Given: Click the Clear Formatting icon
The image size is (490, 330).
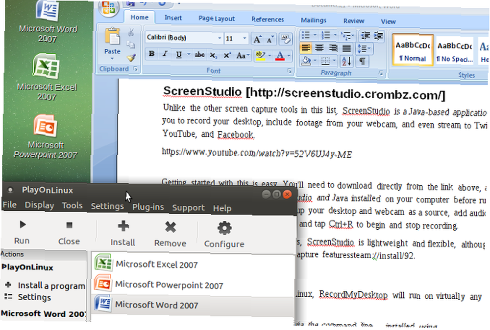Looking at the screenshot, I should coord(285,39).
